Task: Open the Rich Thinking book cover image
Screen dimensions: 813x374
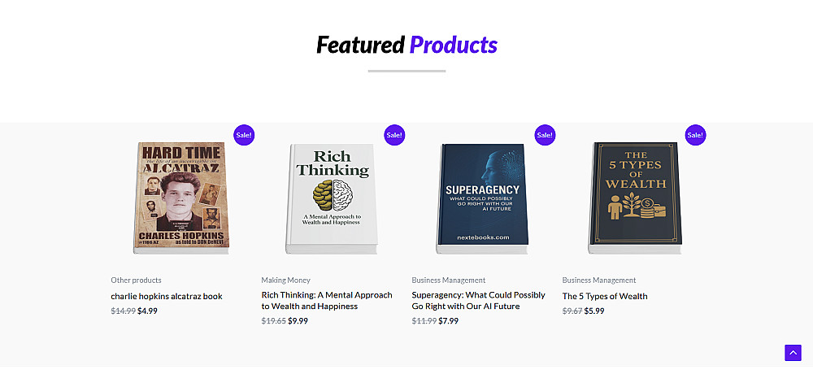Action: pyautogui.click(x=331, y=198)
